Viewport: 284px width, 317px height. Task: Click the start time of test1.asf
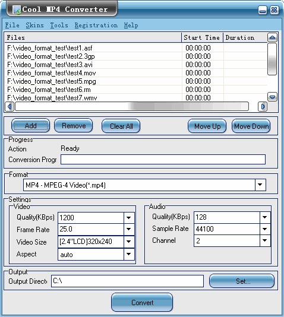click(x=198, y=48)
